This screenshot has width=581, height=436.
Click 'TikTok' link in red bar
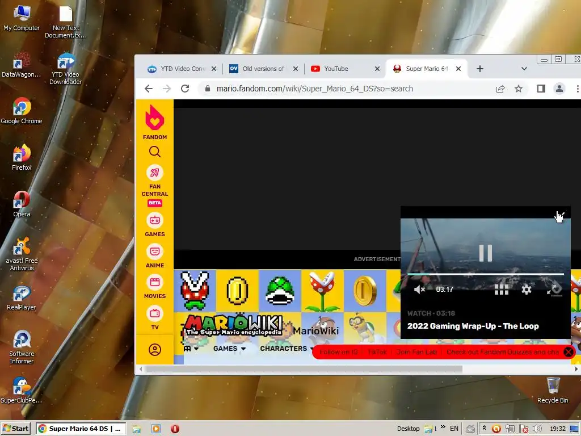pyautogui.click(x=377, y=352)
